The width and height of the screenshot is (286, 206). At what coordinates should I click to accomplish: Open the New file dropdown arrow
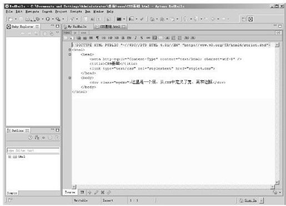tap(16, 19)
